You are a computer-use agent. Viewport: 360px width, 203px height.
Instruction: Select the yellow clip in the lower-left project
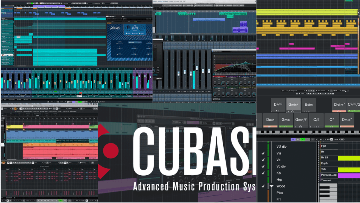click(x=14, y=127)
